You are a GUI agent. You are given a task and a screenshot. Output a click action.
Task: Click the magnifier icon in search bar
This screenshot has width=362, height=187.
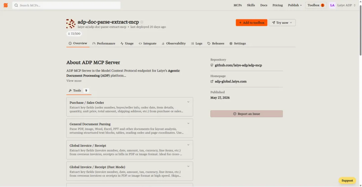coord(16,5)
